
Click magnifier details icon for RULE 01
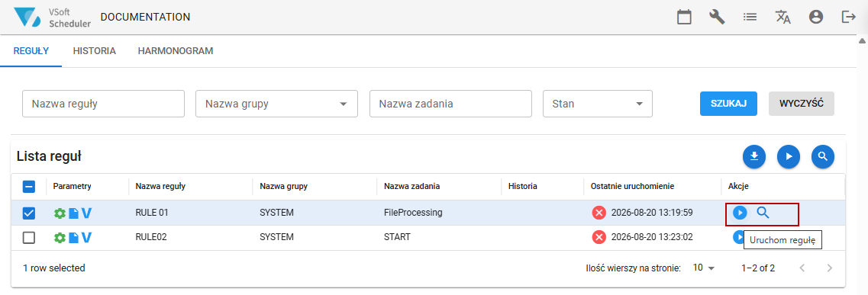tap(763, 213)
